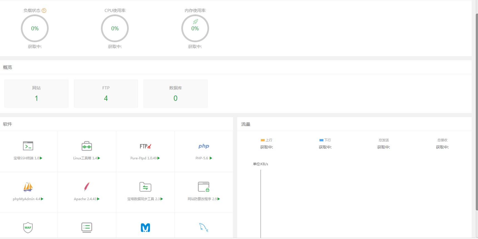Click the green arrow next to 宝塔SSH终端 1.0
Image resolution: width=478 pixels, height=239 pixels.
click(x=41, y=158)
